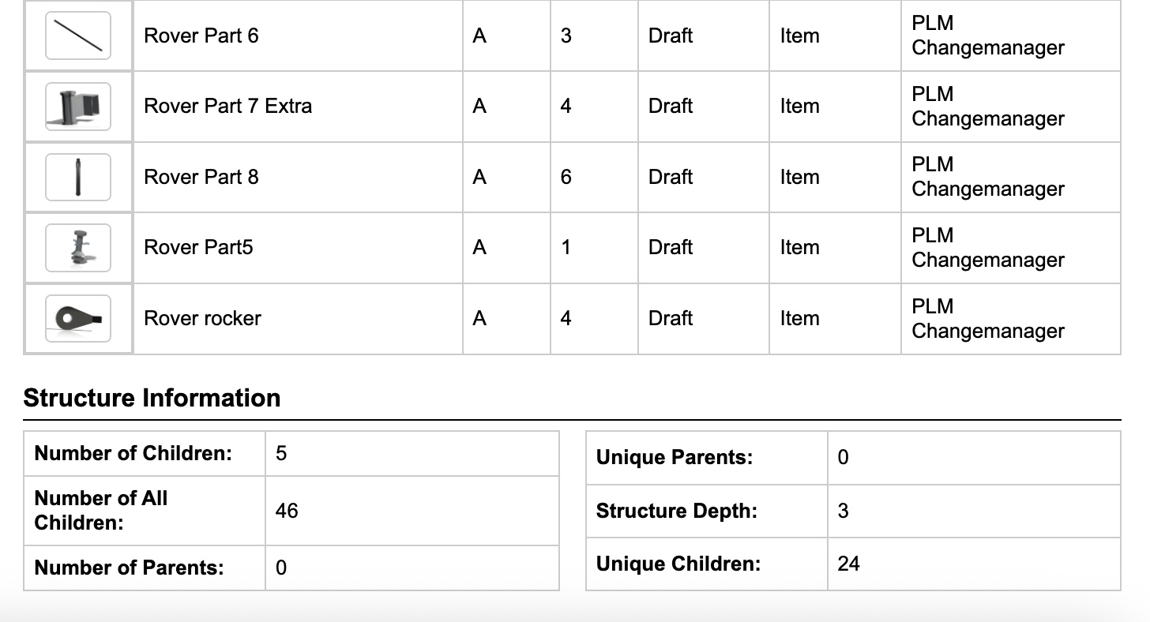Select the Structure Depth value 3
The image size is (1150, 622).
[843, 511]
